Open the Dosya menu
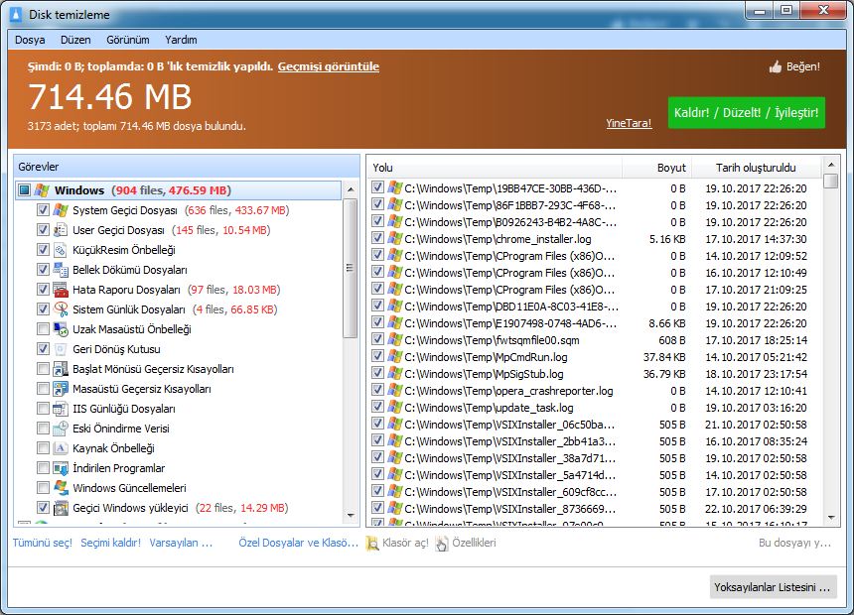This screenshot has height=615, width=854. 30,40
